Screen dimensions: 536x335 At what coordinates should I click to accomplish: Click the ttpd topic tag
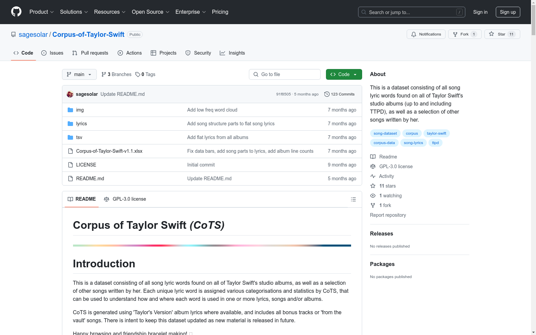click(435, 143)
